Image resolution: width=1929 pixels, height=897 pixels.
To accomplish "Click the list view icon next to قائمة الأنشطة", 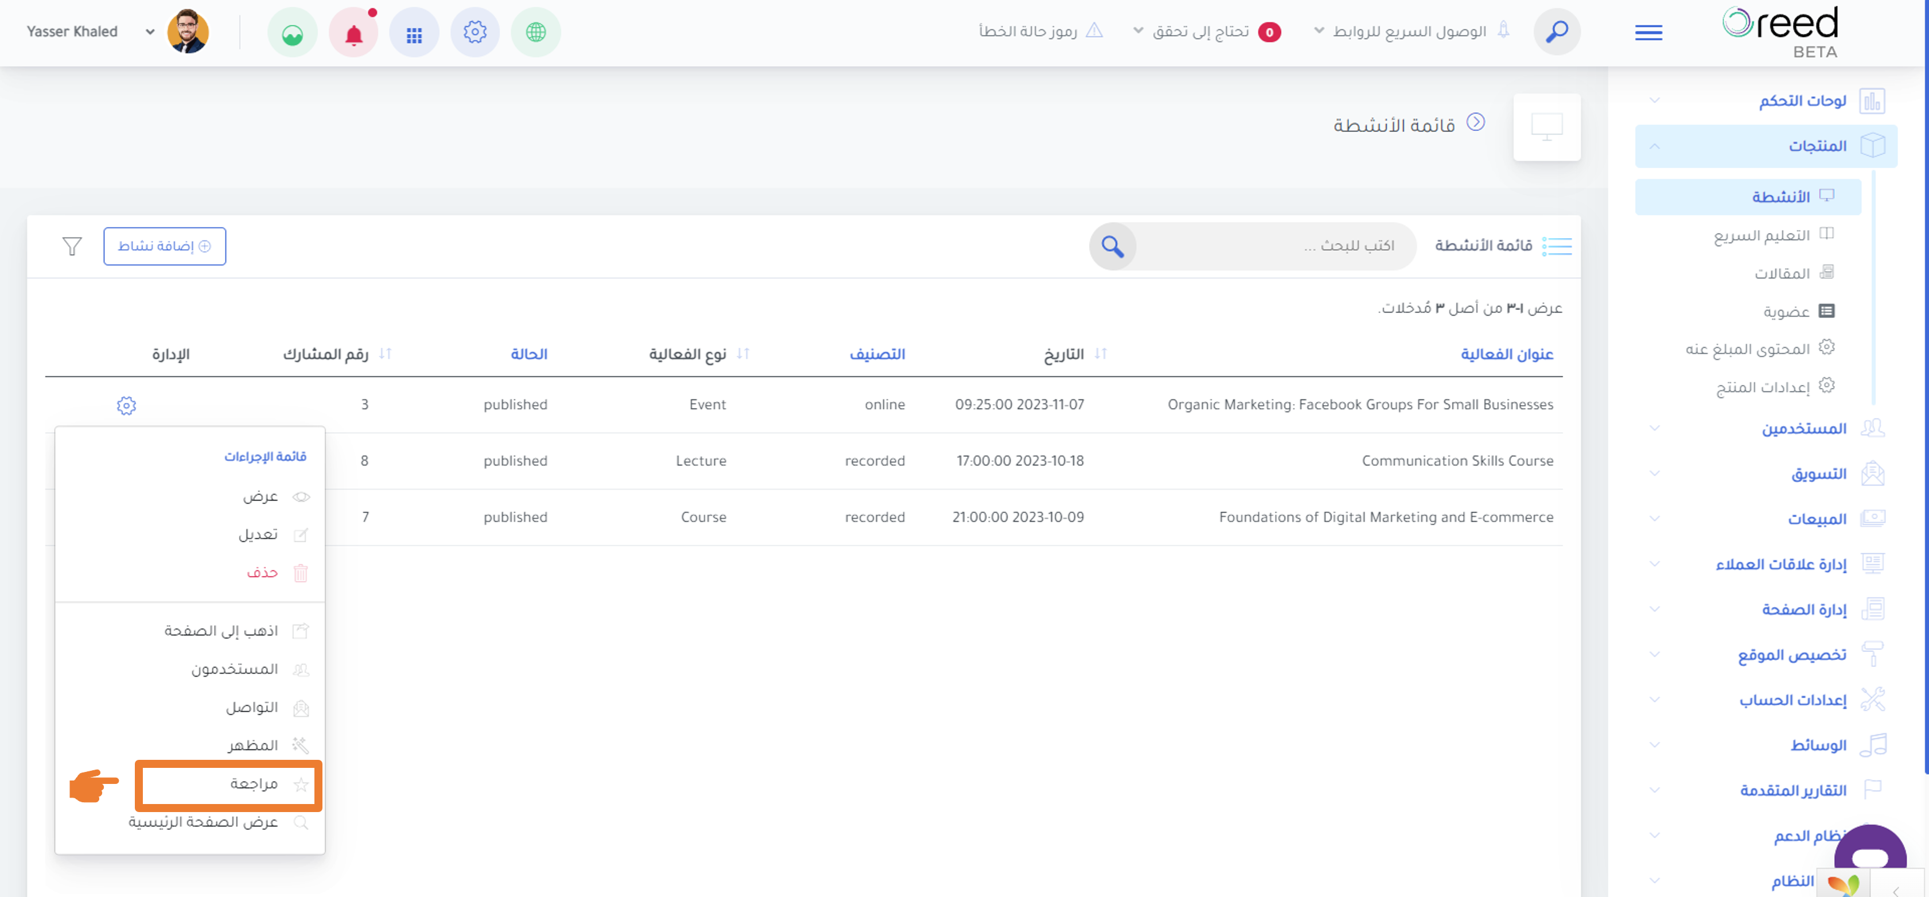I will 1557,246.
